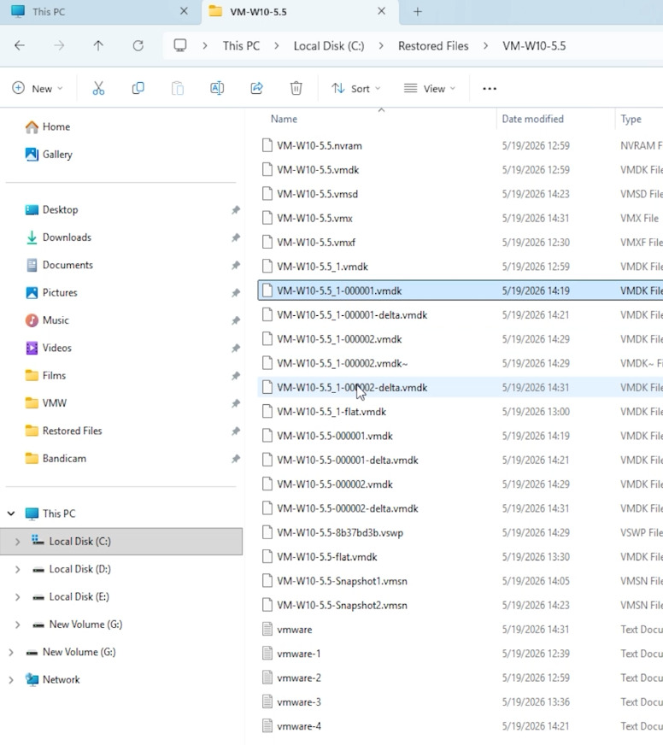Select file VM-W10-5.5-flat.vmdk
The width and height of the screenshot is (663, 745).
[x=460, y=557]
